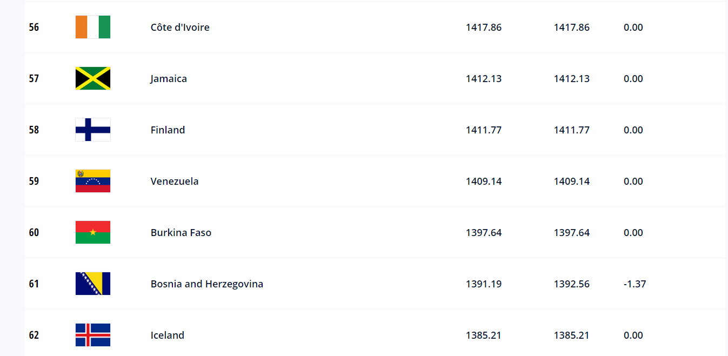Click the Burkina Faso team name
This screenshot has width=728, height=356.
(x=181, y=233)
